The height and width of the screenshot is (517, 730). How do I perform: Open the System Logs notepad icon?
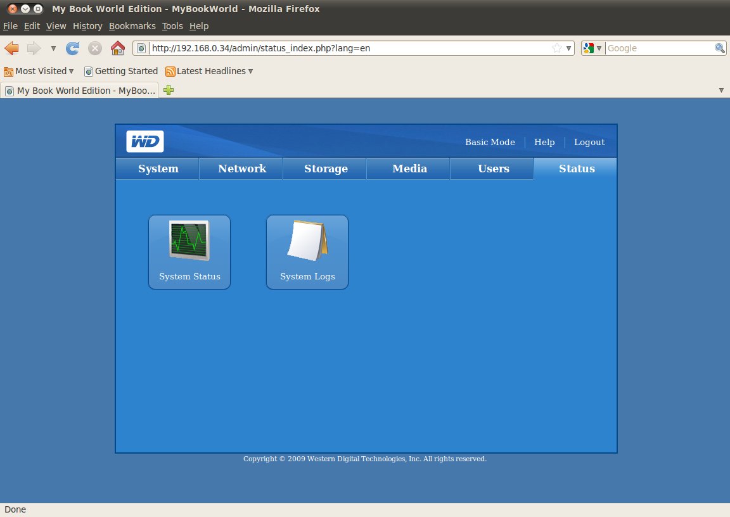tap(307, 240)
